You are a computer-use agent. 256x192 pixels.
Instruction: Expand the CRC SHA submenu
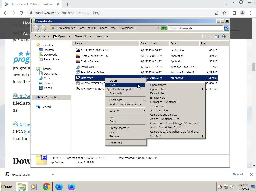pyautogui.click(x=175, y=136)
